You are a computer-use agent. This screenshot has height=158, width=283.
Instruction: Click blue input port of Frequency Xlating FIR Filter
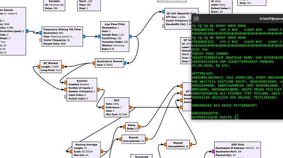click(40, 33)
